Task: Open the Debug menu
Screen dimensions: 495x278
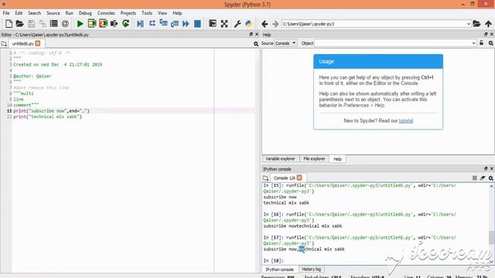Action: [85, 13]
